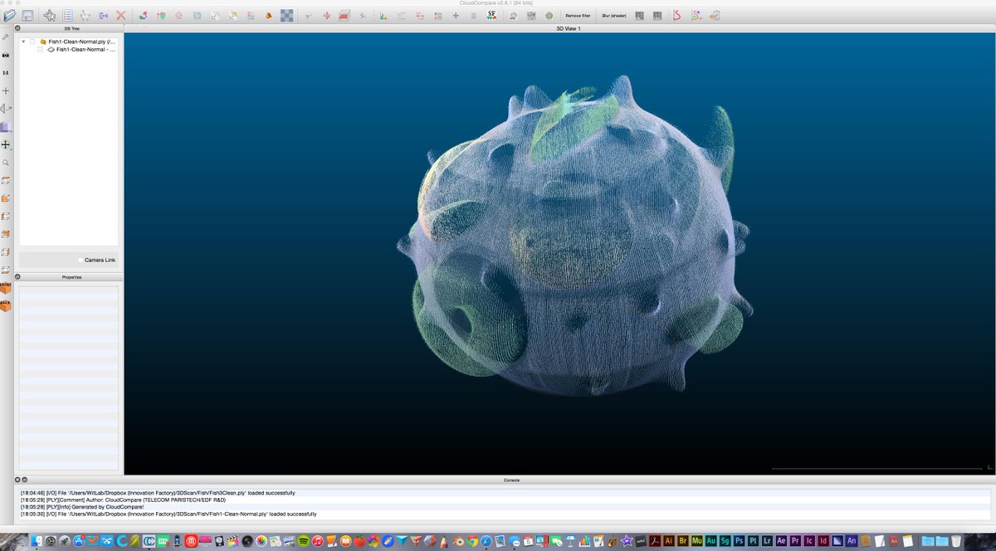Click the Blur (shader) button
The height and width of the screenshot is (551, 996).
point(614,16)
